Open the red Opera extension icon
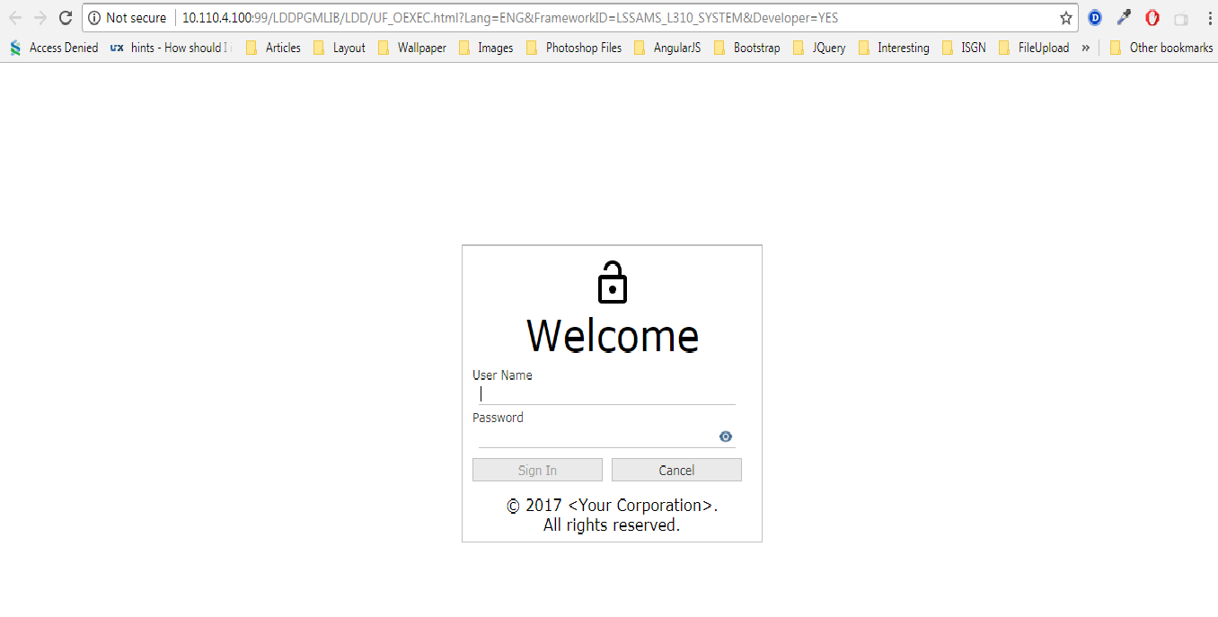The width and height of the screenshot is (1218, 617). pyautogui.click(x=1152, y=18)
